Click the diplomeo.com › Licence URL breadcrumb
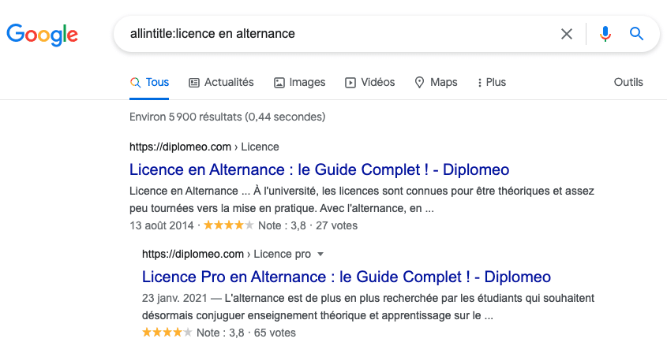This screenshot has width=667, height=346. coord(204,147)
